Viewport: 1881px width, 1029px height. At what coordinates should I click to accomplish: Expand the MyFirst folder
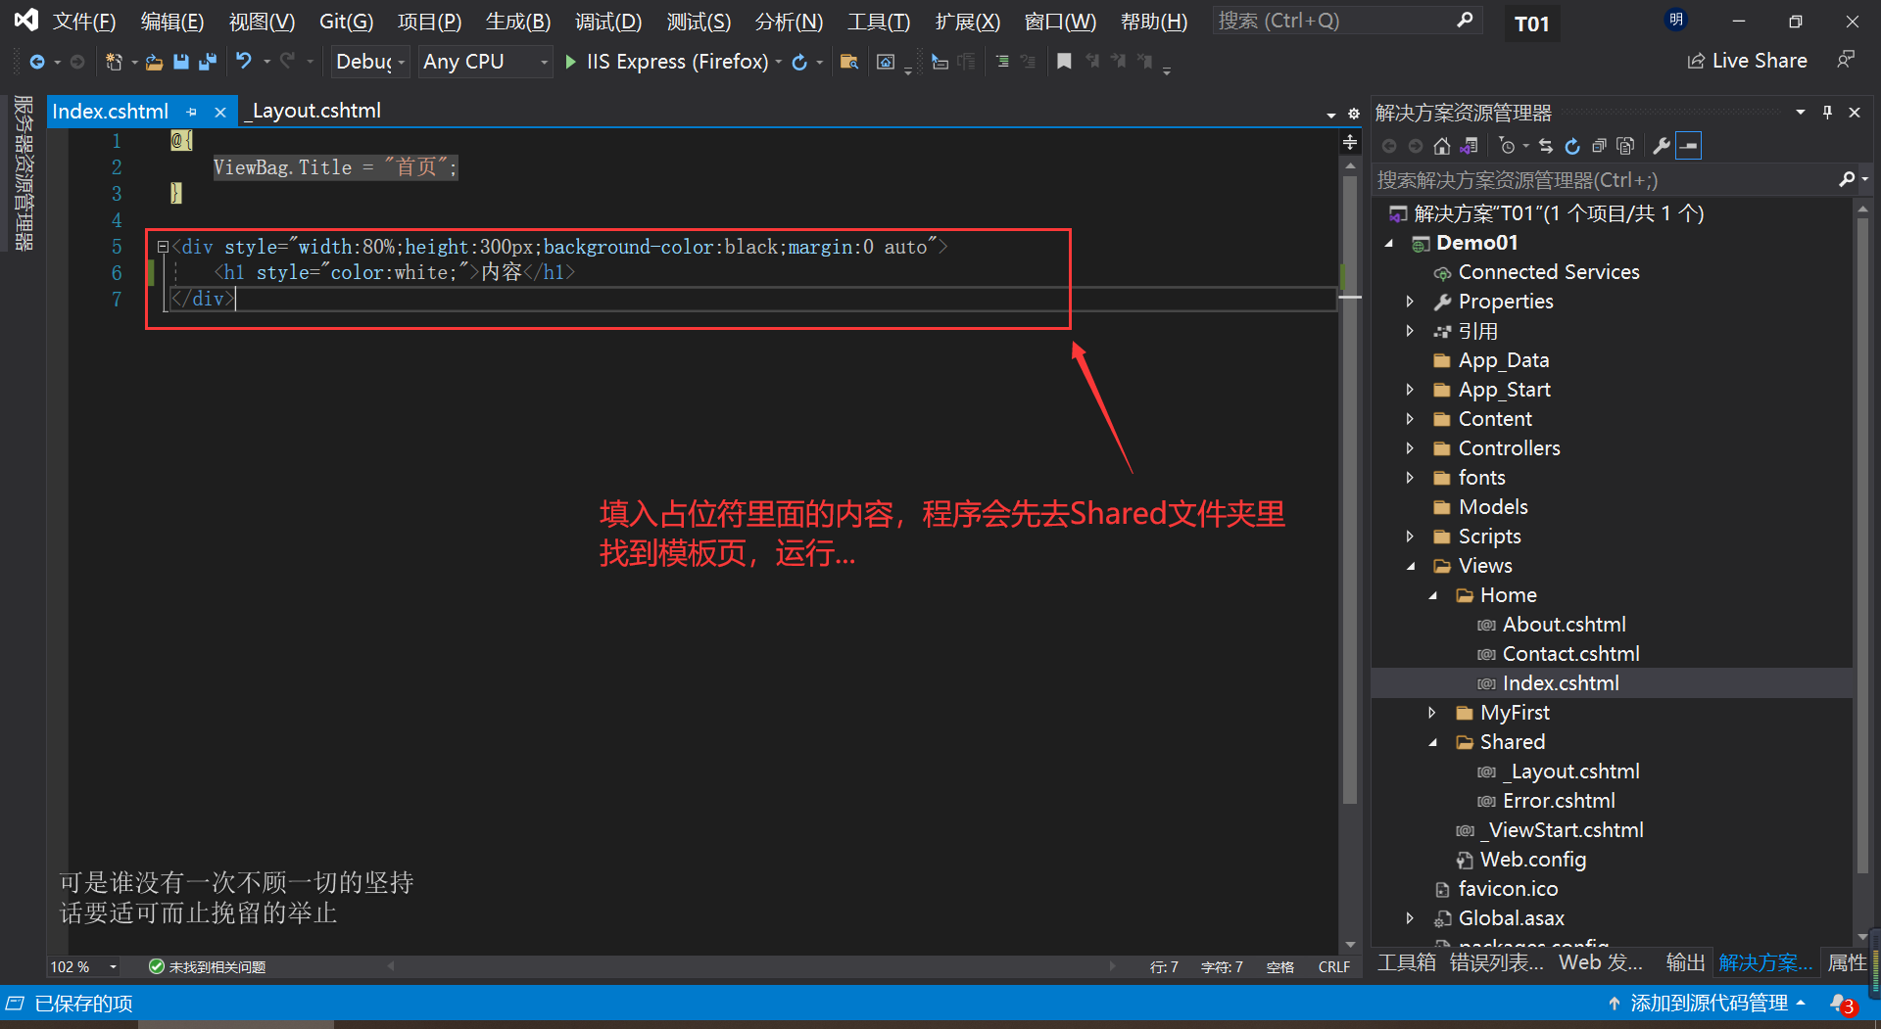point(1432,713)
